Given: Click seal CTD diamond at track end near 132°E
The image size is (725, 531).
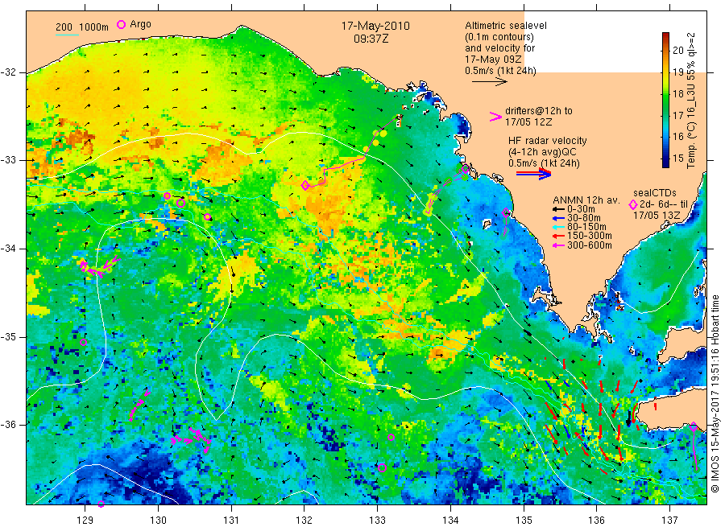Looking at the screenshot, I should click(x=305, y=186).
